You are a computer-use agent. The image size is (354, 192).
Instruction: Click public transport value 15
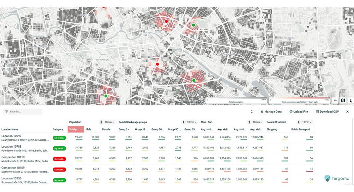311,169
